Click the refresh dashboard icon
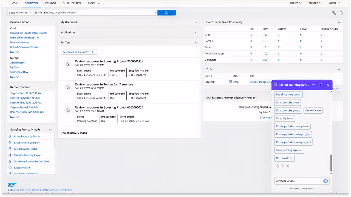Screen dimensions: 351x197 coord(341,13)
